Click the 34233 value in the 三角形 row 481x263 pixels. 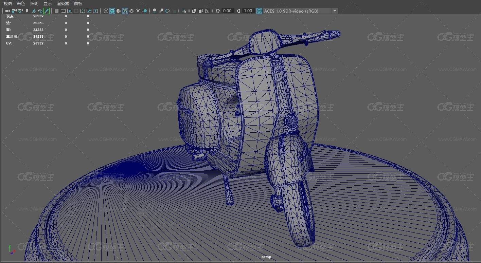pyautogui.click(x=38, y=37)
